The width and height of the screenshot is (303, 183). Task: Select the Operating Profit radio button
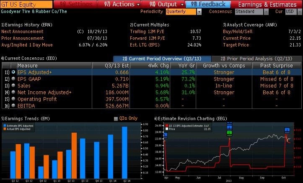tap(13, 99)
